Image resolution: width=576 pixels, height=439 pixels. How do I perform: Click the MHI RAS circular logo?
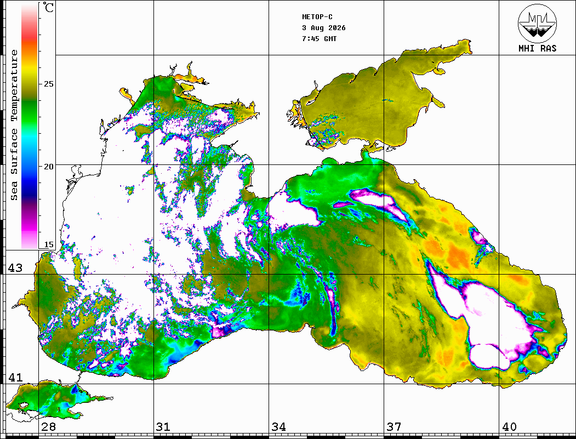coord(537,23)
